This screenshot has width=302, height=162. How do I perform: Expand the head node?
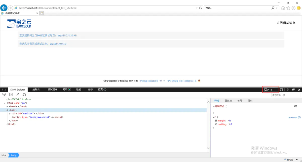7,106
